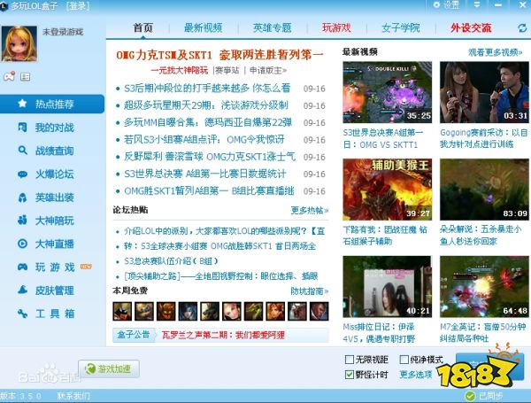Click 联系我们 in the status bar
The image size is (531, 403).
[73, 396]
